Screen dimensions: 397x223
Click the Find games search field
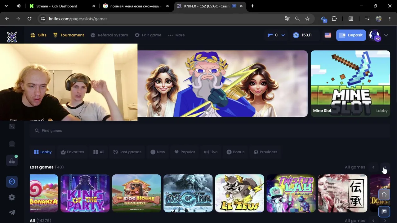pyautogui.click(x=210, y=131)
